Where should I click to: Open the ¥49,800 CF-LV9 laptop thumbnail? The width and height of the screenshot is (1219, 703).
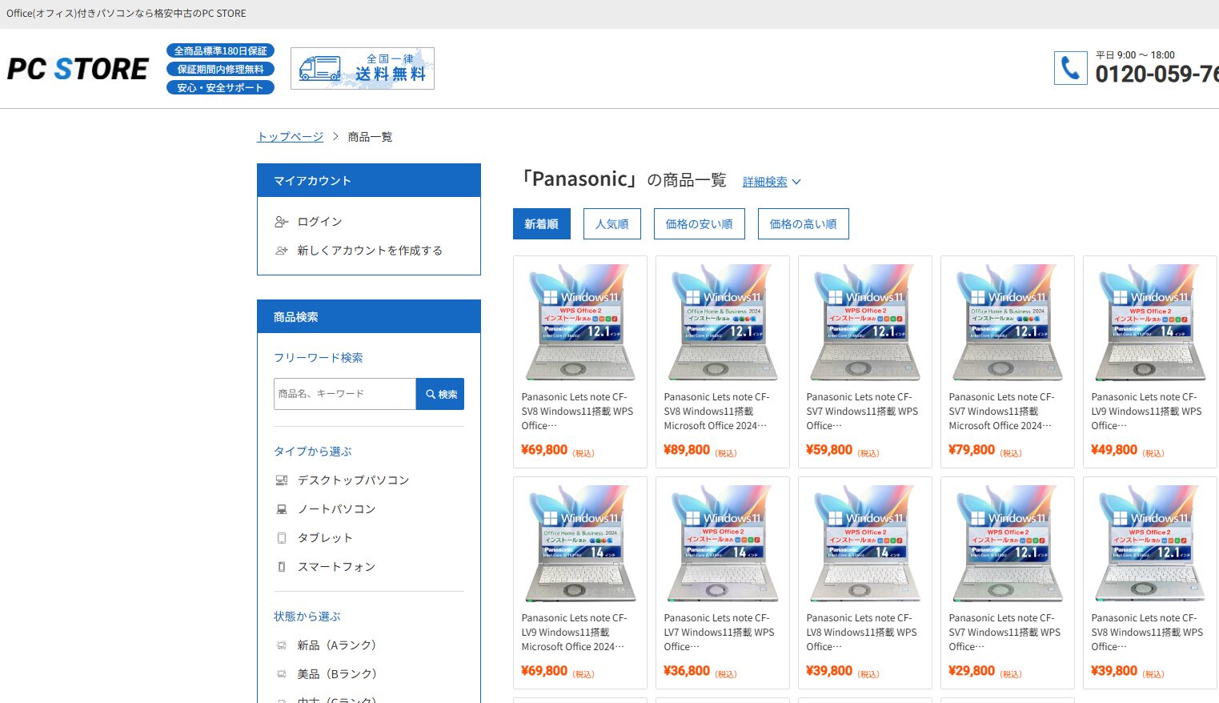click(1150, 323)
